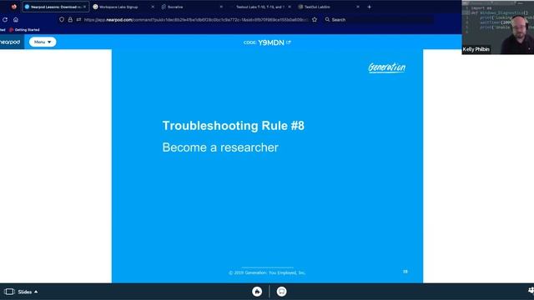Open the Nearpod Menu dropdown
This screenshot has height=300, width=534.
(43, 42)
